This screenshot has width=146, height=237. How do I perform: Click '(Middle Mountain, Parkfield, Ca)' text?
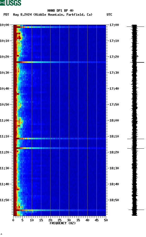tap(63, 15)
